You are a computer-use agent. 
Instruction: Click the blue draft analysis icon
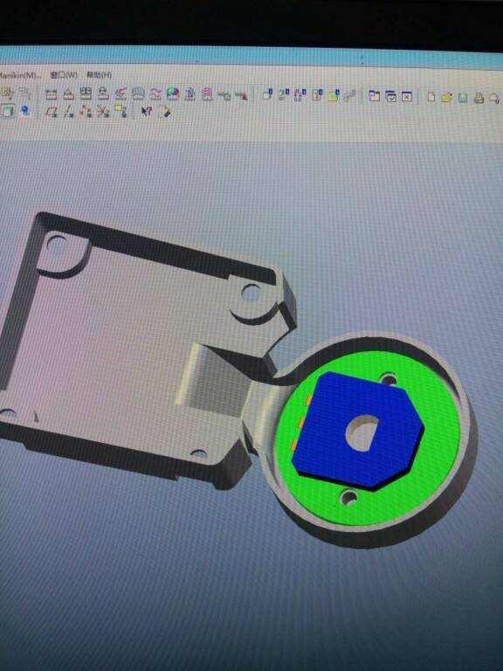(x=190, y=93)
